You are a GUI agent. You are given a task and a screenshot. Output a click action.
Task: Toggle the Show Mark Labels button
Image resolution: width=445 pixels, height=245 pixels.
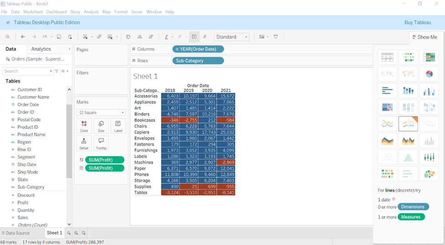click(x=194, y=37)
